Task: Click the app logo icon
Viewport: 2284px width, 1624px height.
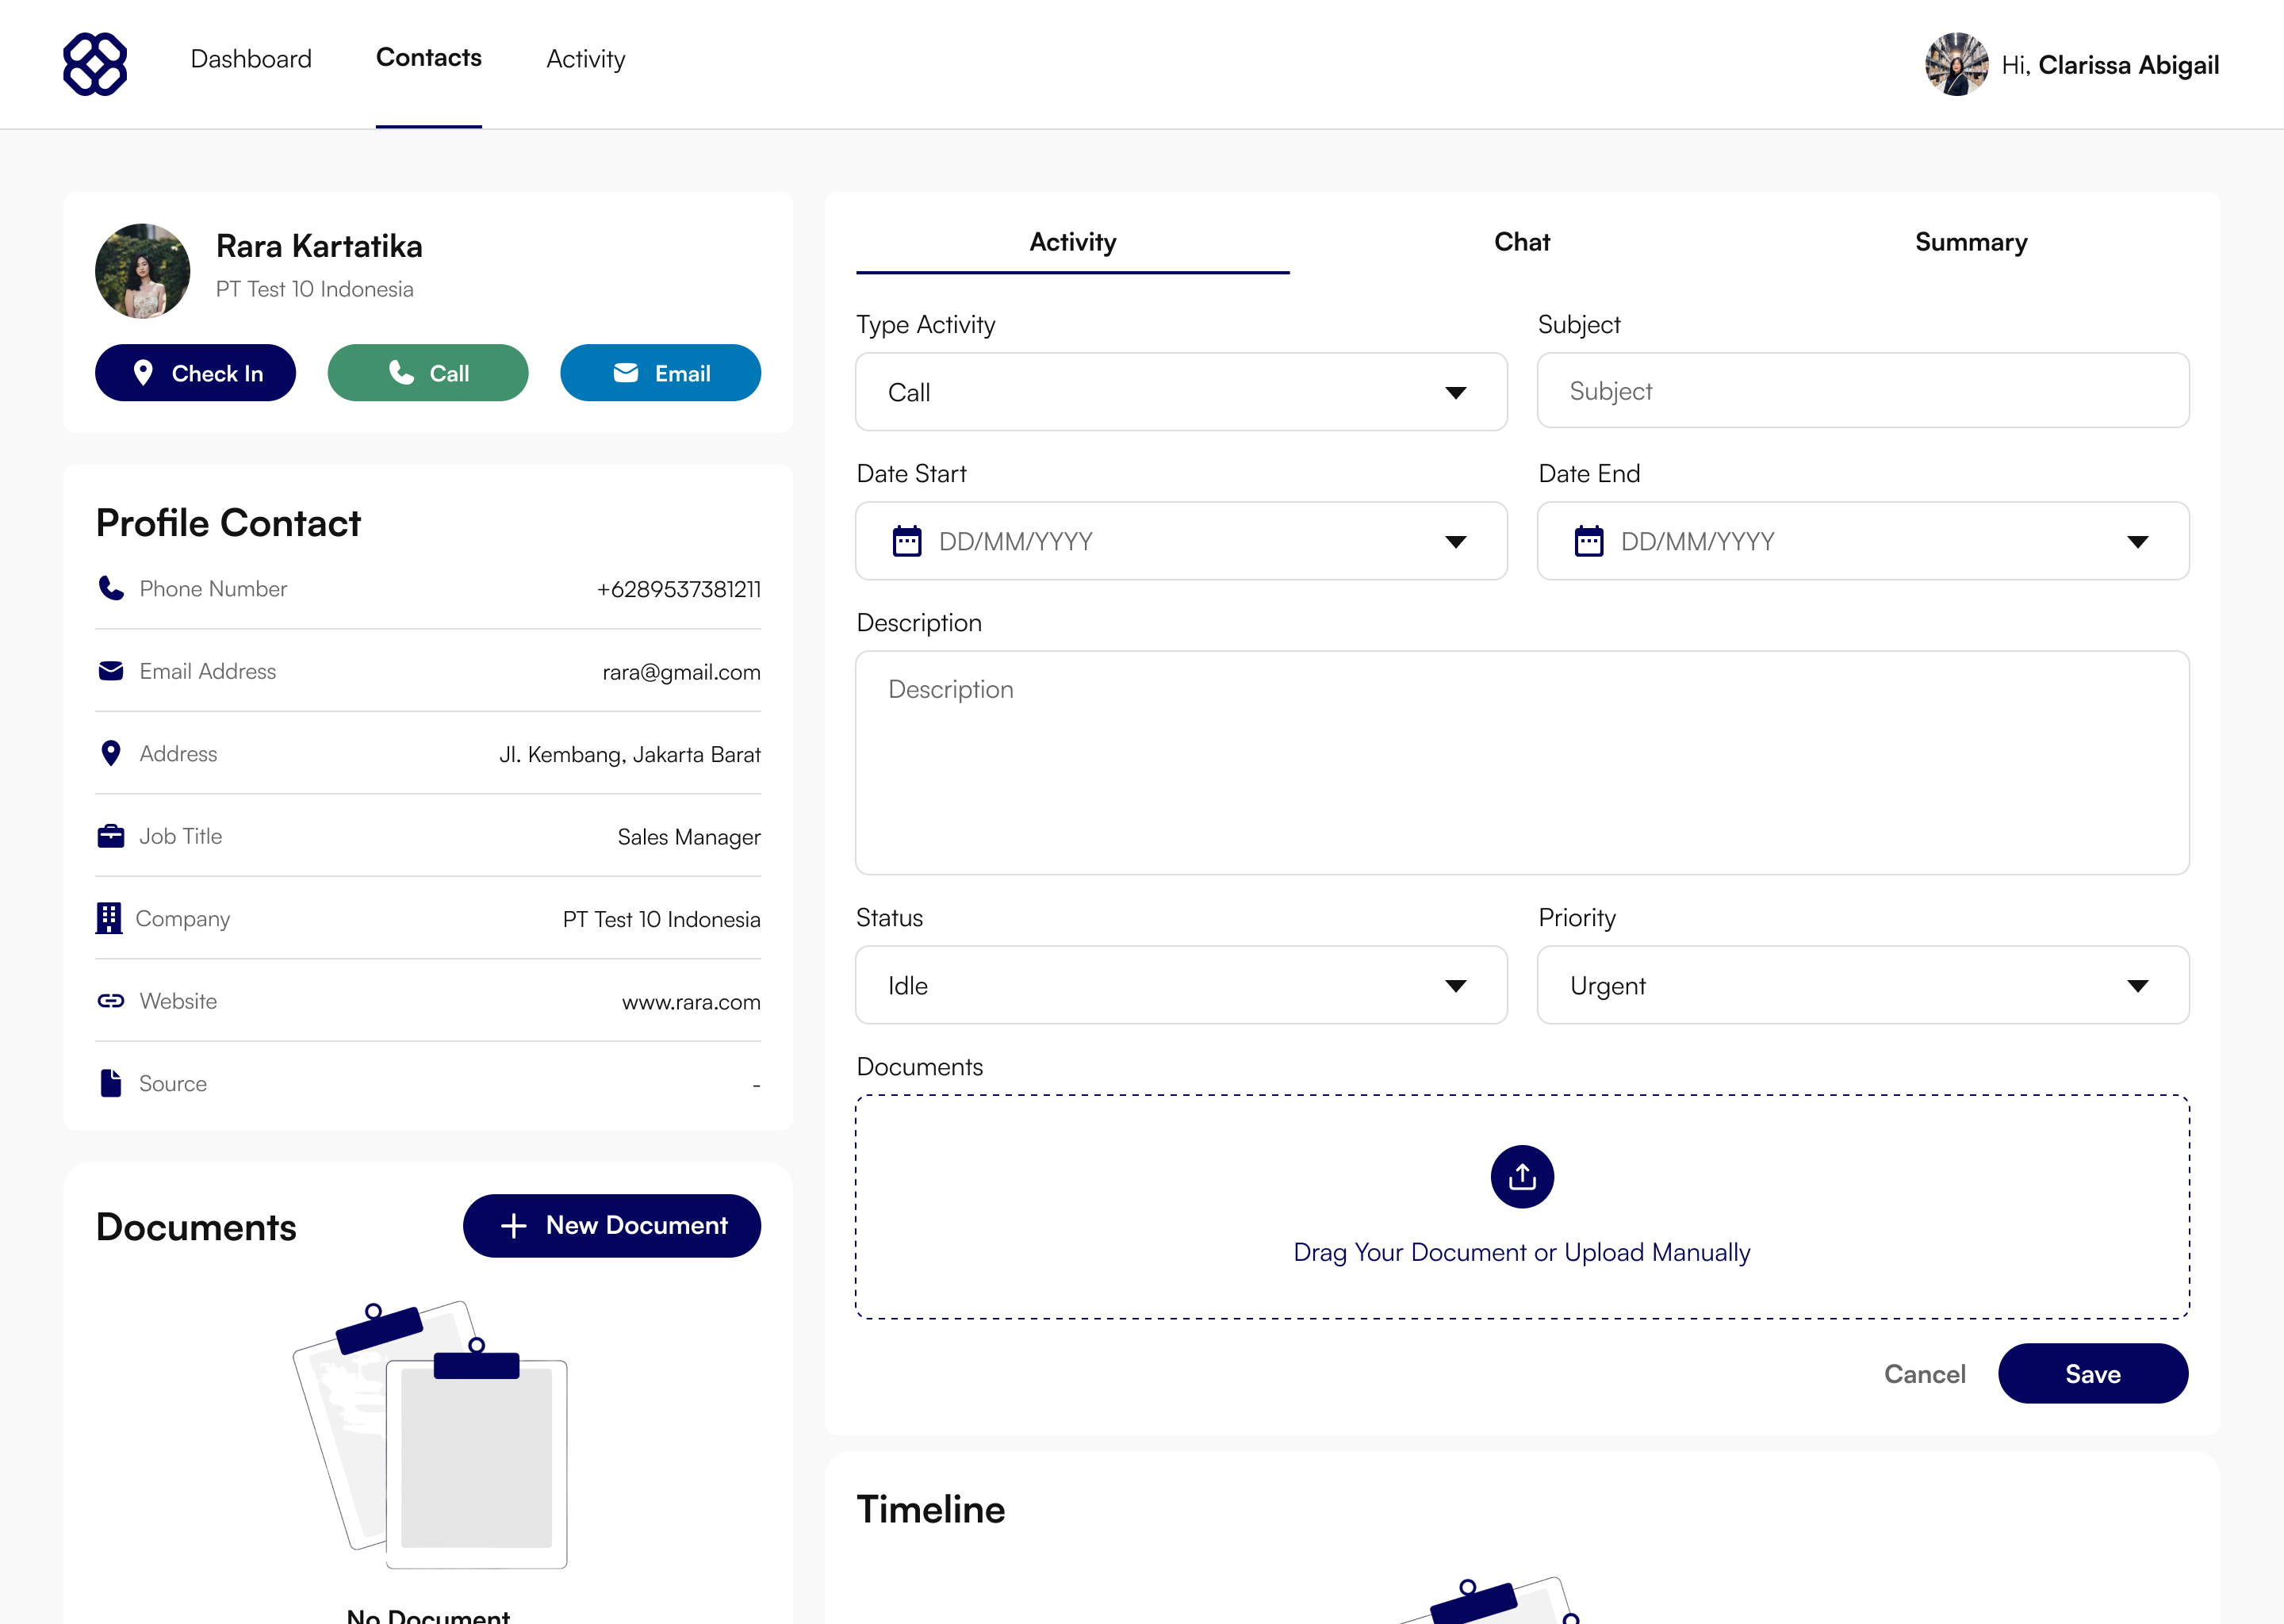Action: click(x=95, y=64)
